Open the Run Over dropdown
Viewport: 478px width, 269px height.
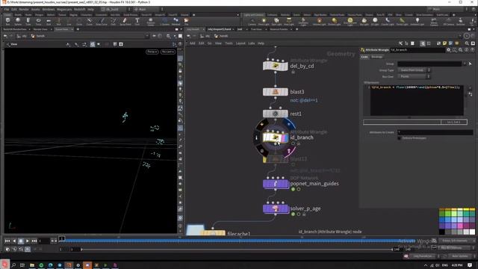point(414,76)
